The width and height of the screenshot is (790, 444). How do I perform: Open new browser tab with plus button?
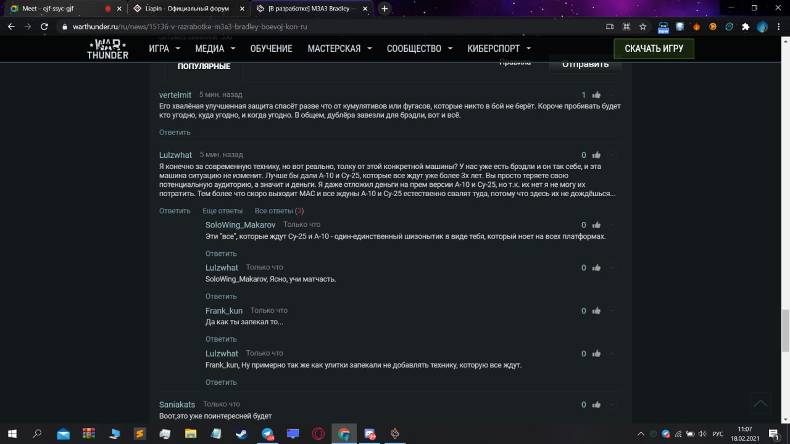385,9
